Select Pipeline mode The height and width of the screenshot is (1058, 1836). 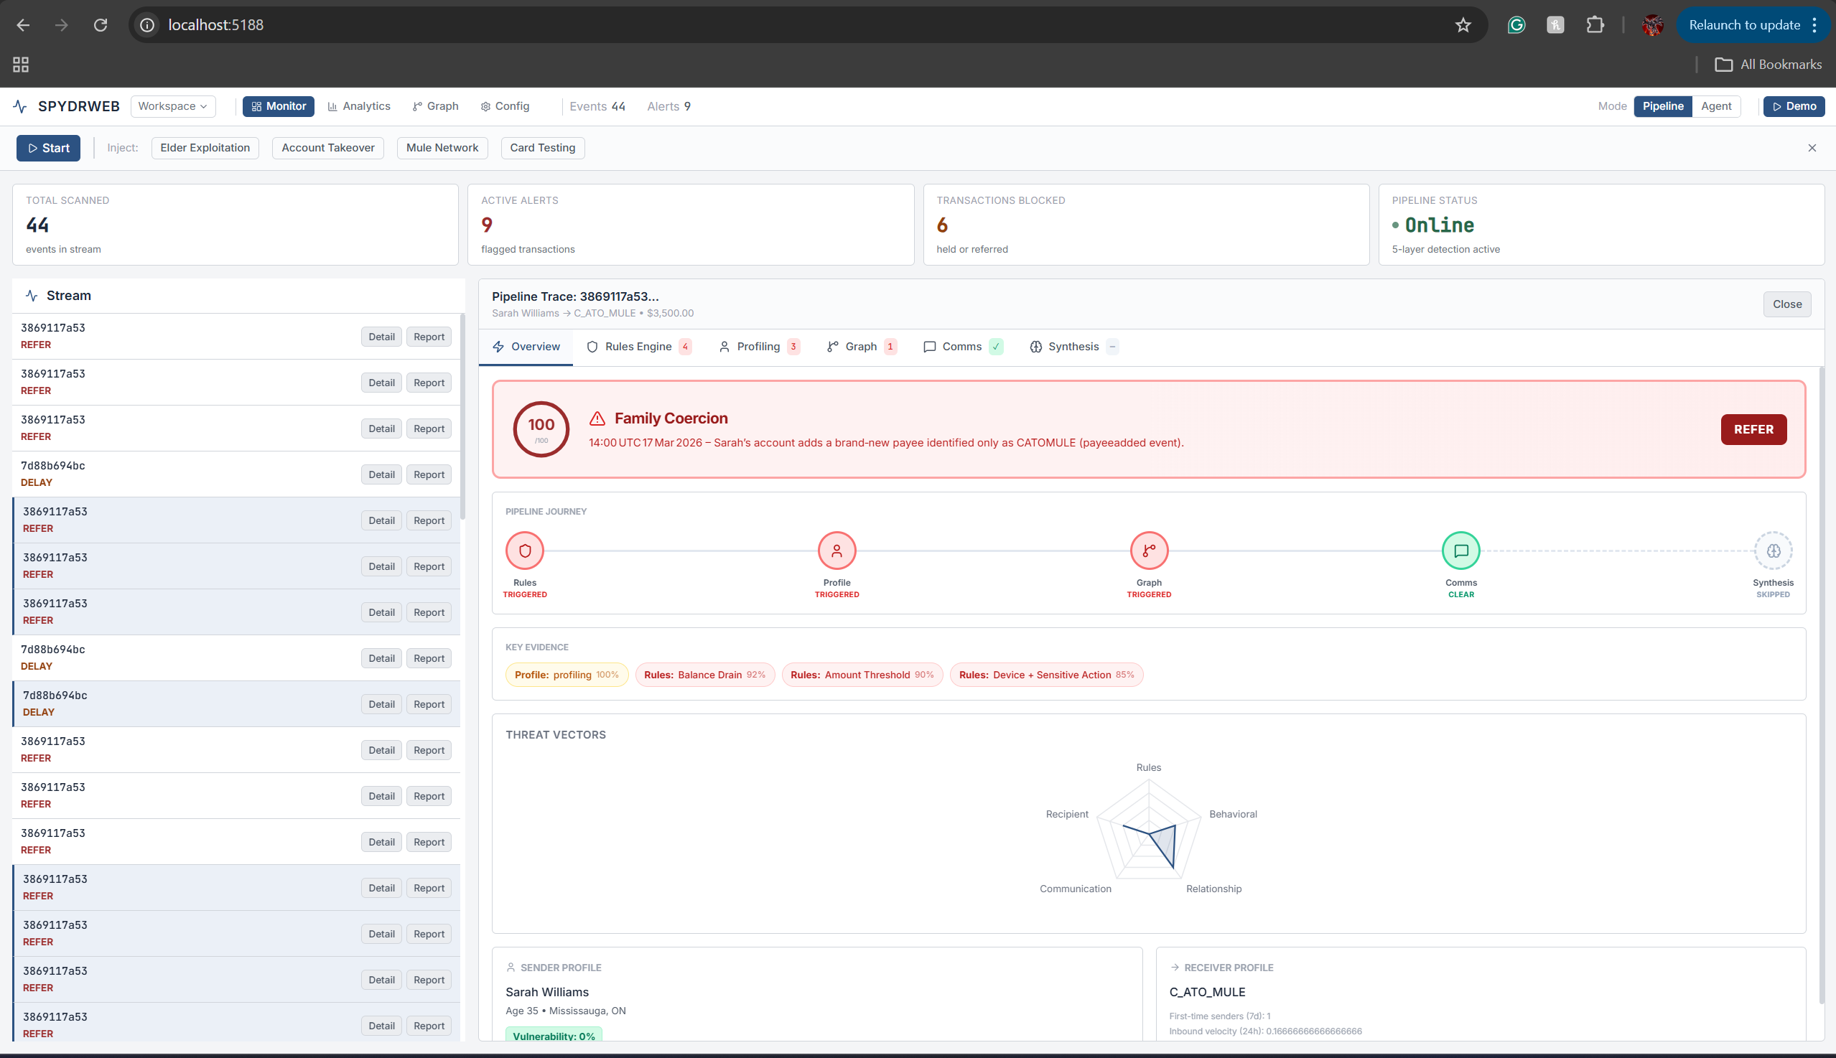coord(1662,106)
